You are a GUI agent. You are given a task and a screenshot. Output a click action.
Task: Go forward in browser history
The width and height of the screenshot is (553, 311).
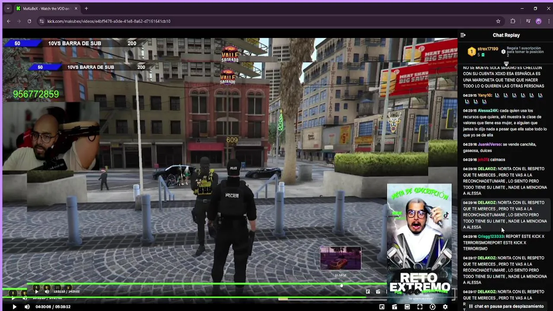coord(19,21)
